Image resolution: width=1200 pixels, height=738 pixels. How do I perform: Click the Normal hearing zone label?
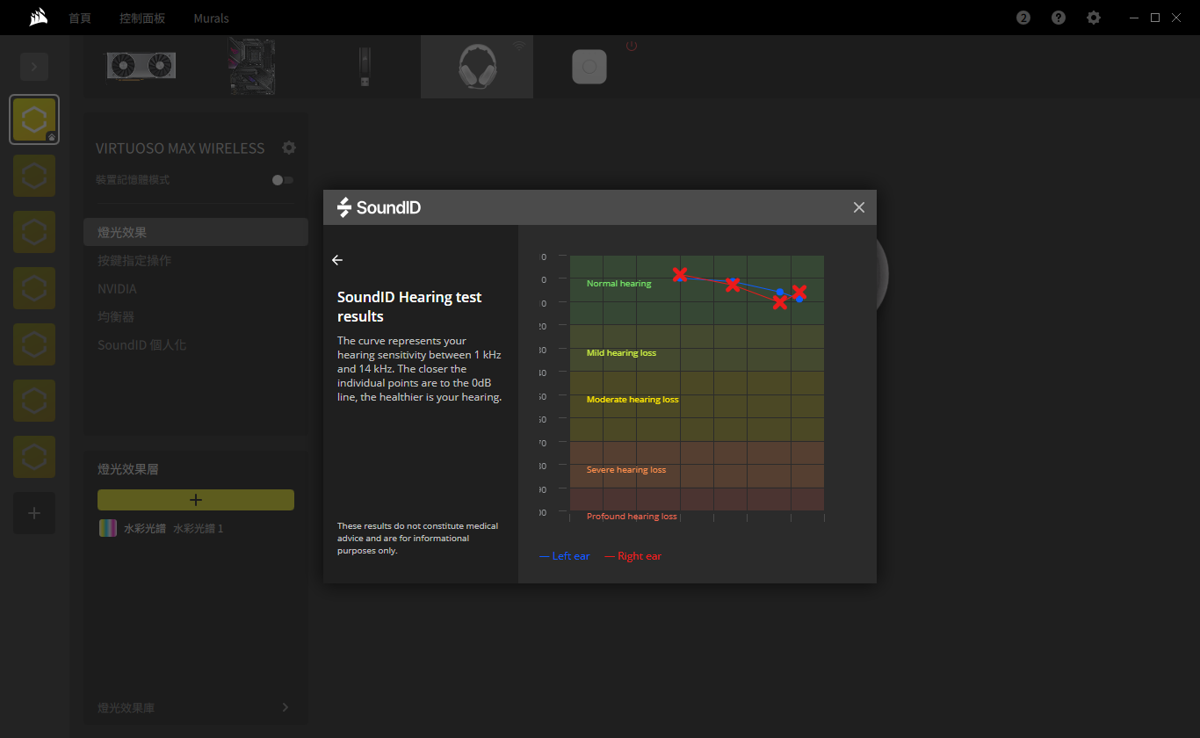(619, 284)
